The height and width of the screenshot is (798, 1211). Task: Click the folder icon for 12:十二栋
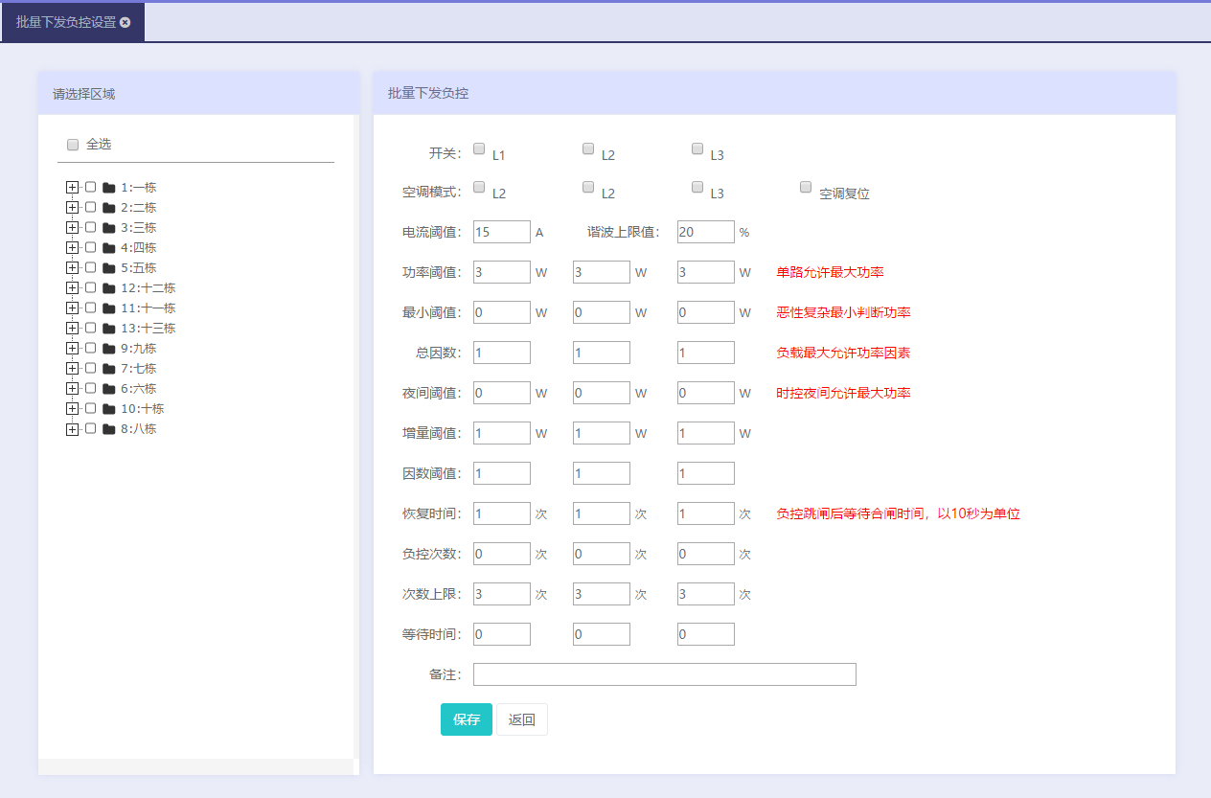109,288
